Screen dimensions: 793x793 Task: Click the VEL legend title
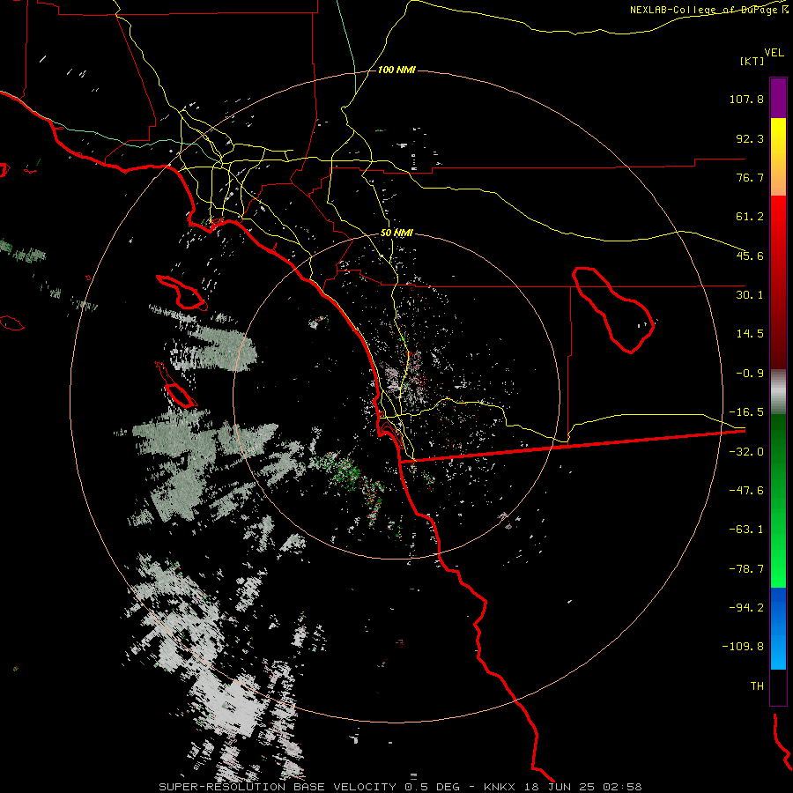tap(774, 53)
